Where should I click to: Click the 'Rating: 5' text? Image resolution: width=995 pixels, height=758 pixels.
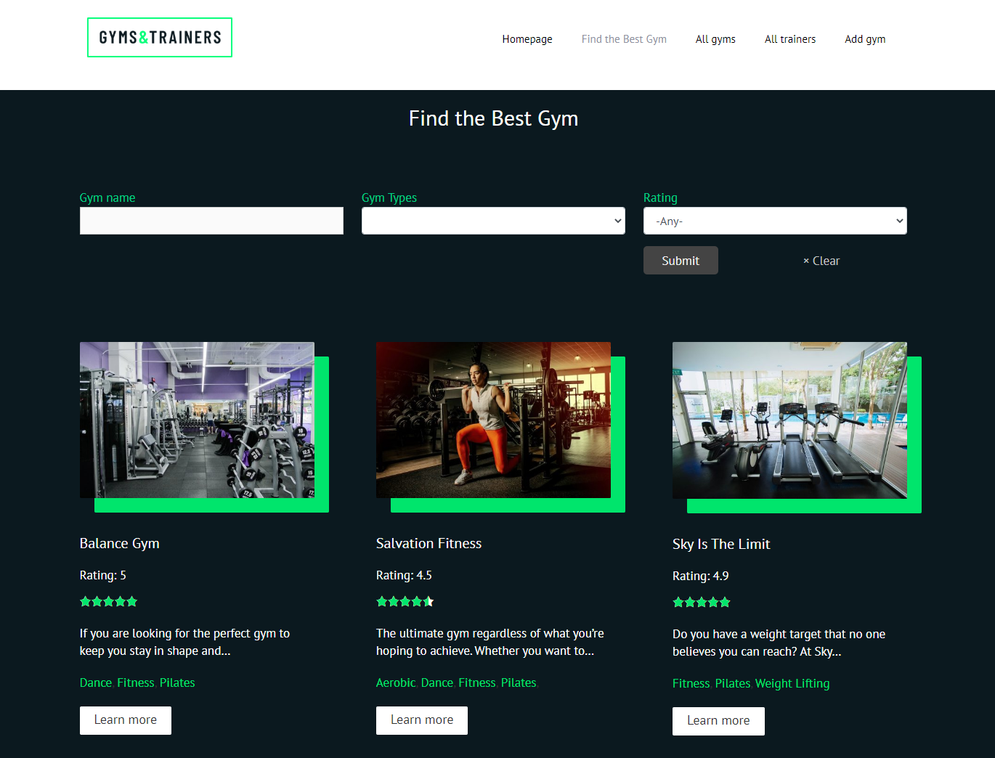(103, 575)
